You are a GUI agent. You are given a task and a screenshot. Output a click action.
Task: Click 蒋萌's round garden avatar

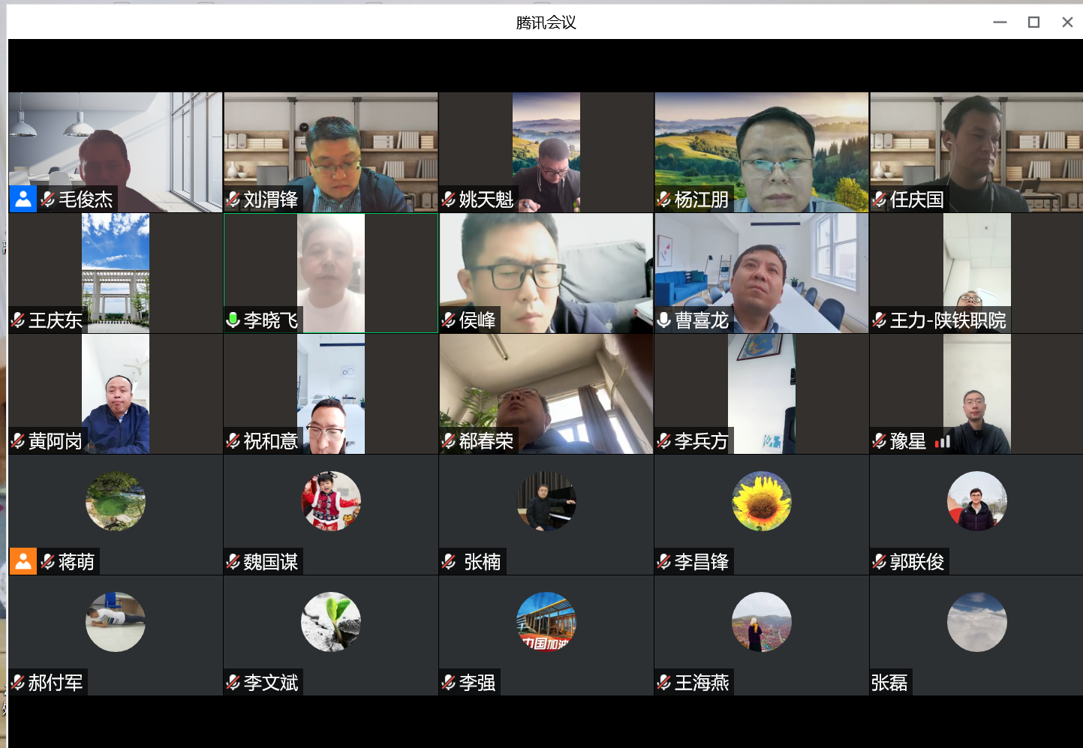(116, 501)
